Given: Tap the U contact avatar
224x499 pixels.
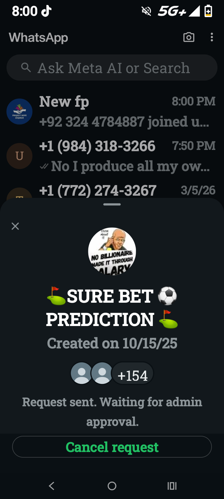Looking at the screenshot, I should click(19, 156).
